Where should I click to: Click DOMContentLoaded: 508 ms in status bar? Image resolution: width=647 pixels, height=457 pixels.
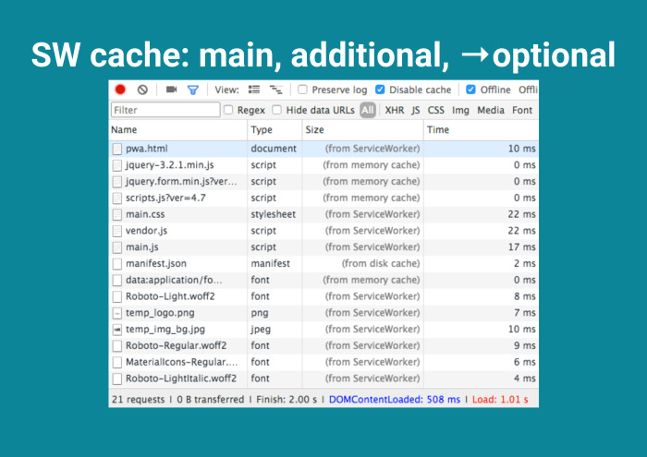tap(395, 400)
